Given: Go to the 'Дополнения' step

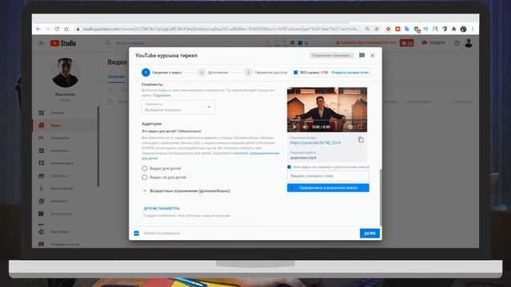Looking at the screenshot, I should tap(213, 73).
